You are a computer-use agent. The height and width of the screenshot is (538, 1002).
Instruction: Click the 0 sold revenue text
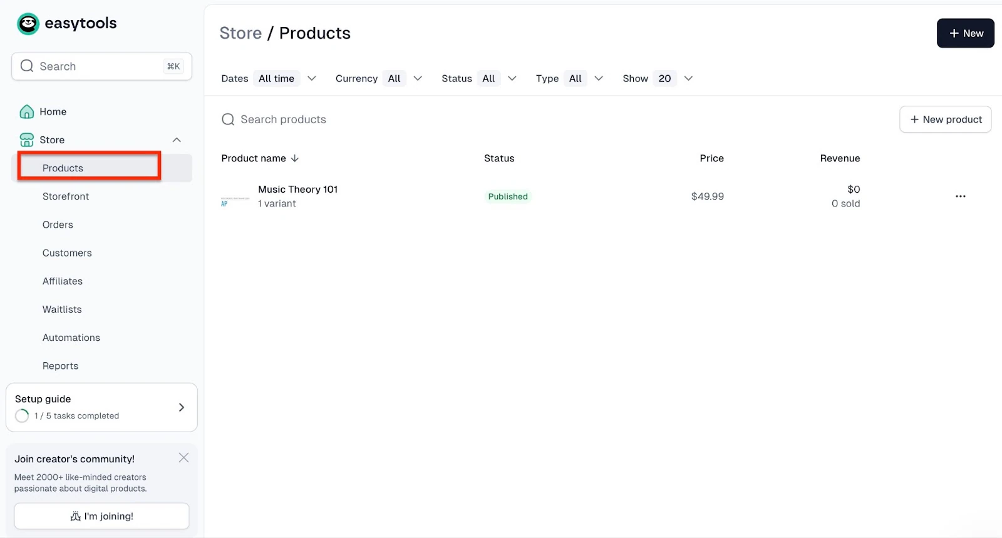(845, 203)
